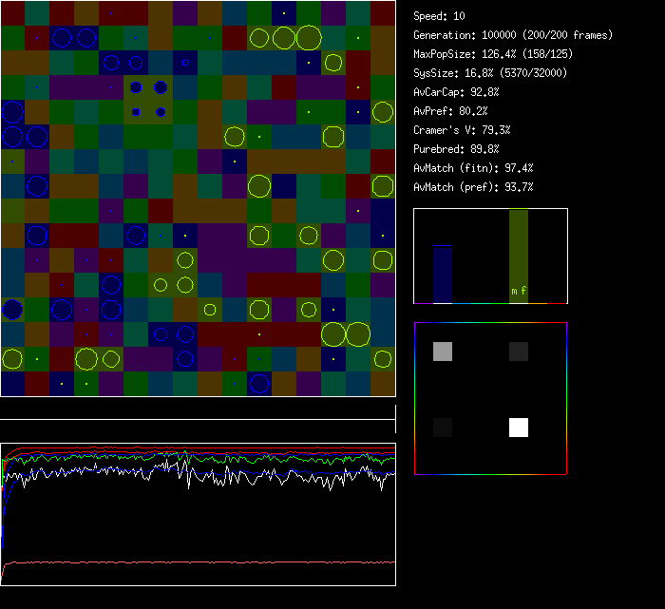This screenshot has width=665, height=609.
Task: Click the small double-ringed blue circle in the grid
Action: tap(184, 64)
